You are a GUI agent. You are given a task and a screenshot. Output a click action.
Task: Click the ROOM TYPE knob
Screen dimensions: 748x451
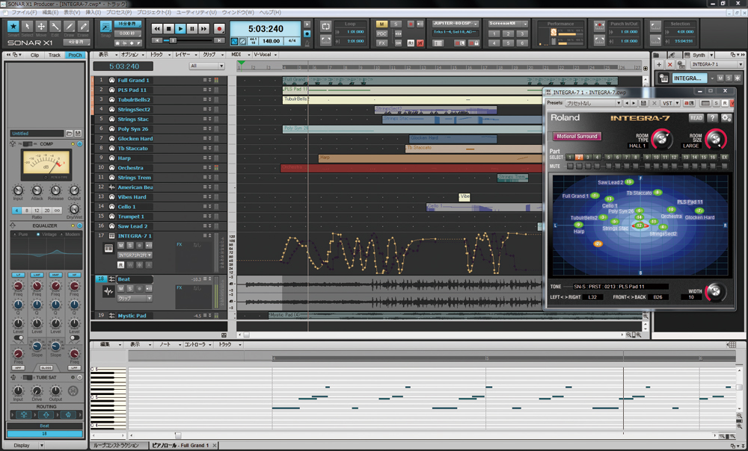tap(660, 139)
